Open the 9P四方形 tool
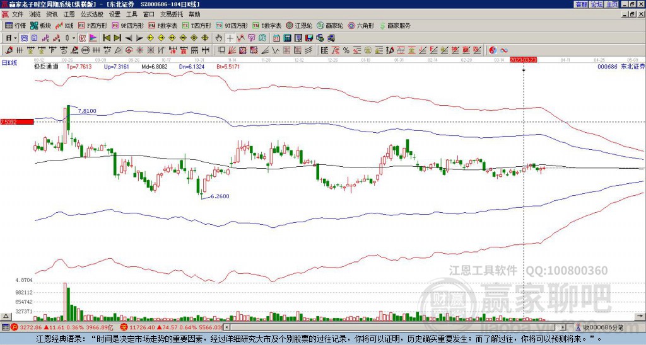 pos(127,25)
